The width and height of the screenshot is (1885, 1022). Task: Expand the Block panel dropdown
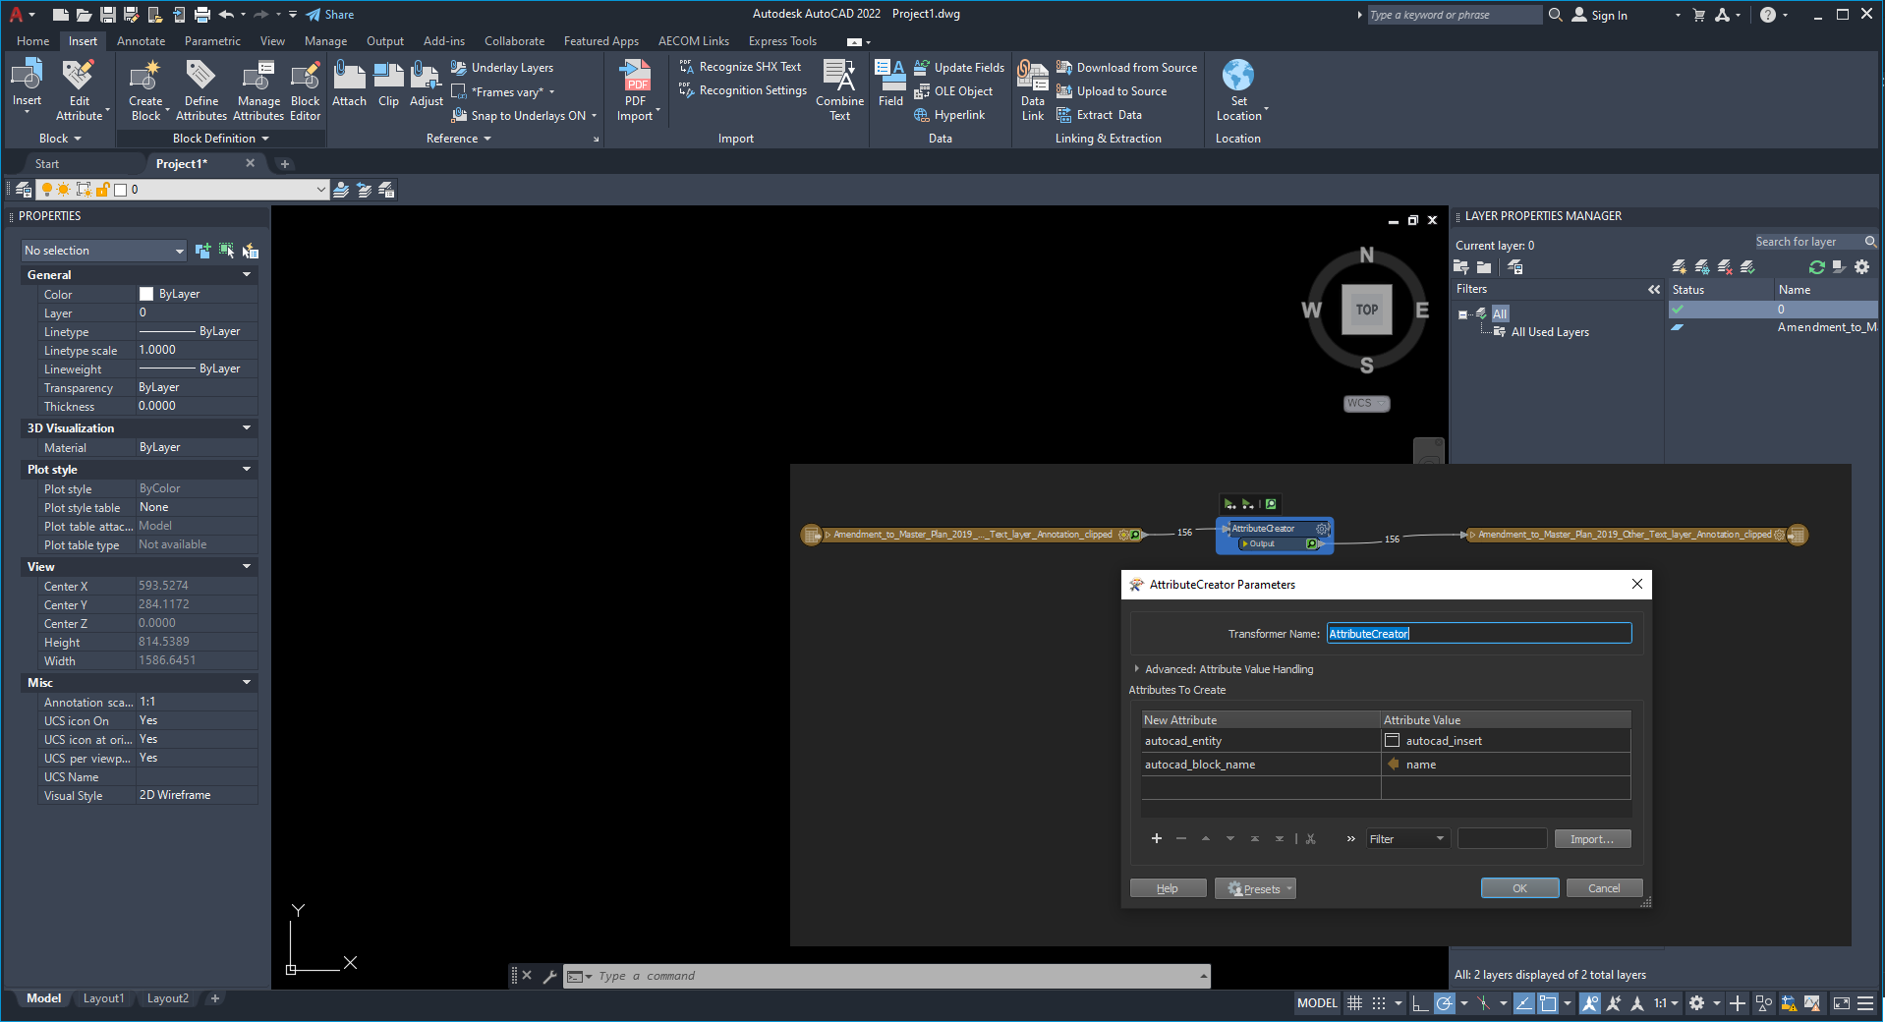pyautogui.click(x=60, y=139)
